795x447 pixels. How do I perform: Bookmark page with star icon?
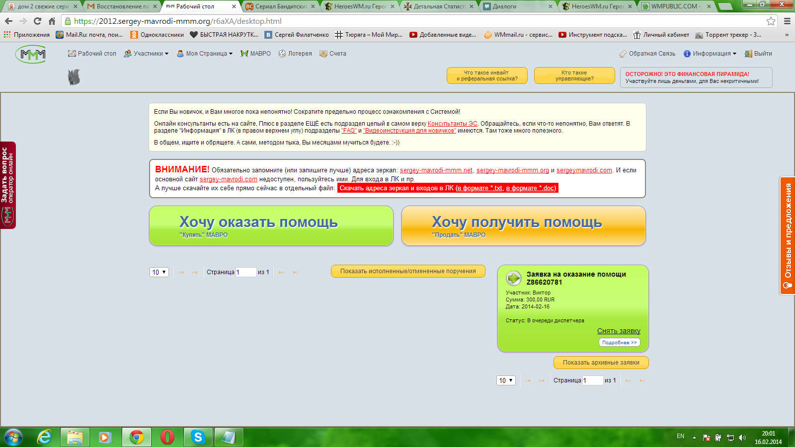click(x=771, y=21)
